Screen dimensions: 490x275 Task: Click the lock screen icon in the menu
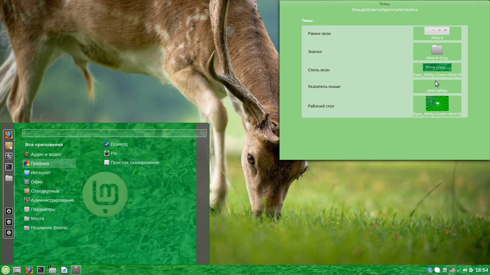click(x=9, y=211)
